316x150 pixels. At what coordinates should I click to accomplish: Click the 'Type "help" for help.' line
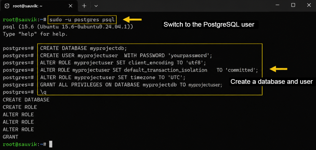35,34
